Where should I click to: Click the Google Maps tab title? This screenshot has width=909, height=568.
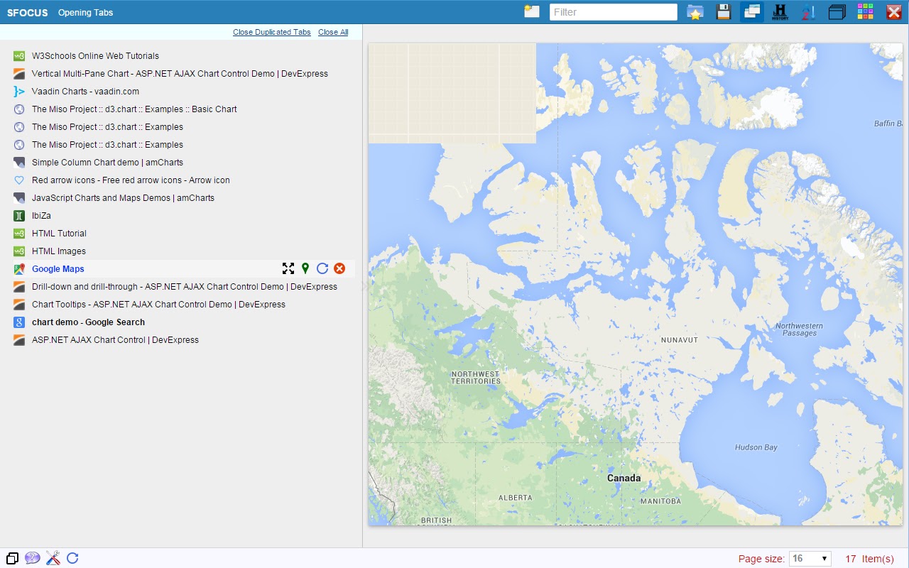tap(58, 269)
